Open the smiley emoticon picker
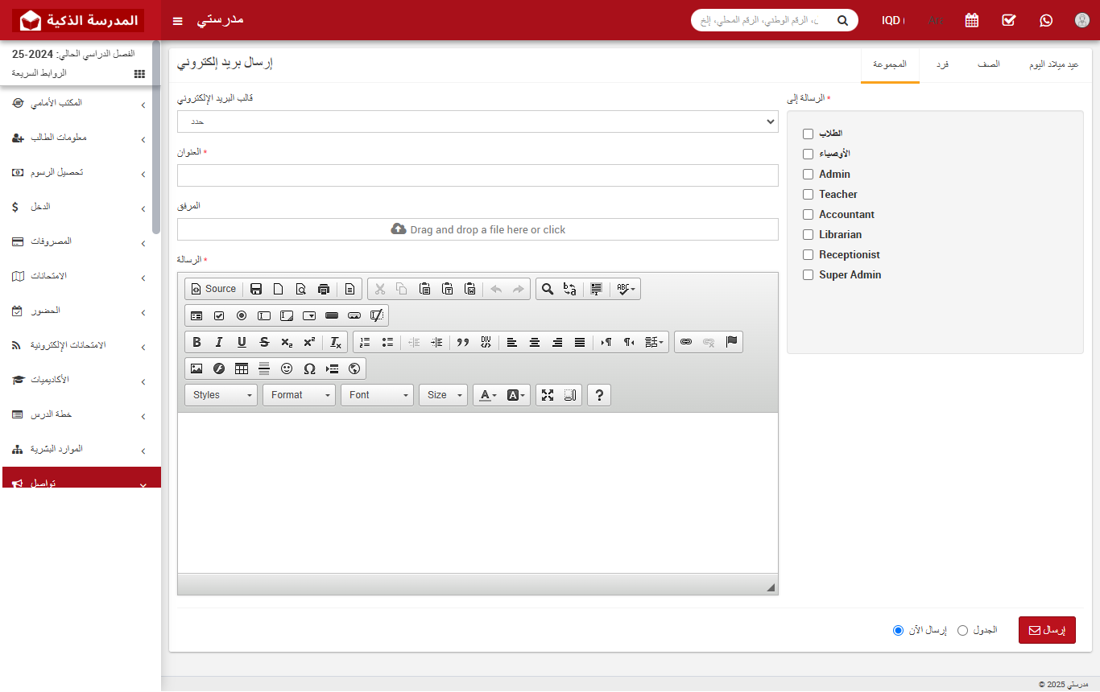Viewport: 1100px width, 692px height. (x=287, y=369)
